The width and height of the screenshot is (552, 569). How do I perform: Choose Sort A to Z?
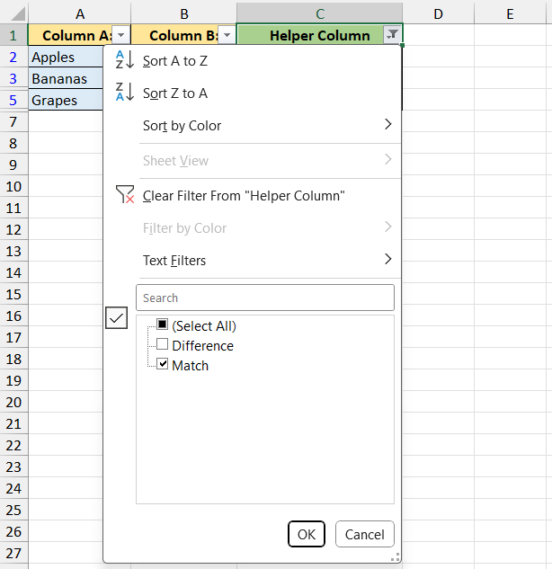pyautogui.click(x=253, y=60)
